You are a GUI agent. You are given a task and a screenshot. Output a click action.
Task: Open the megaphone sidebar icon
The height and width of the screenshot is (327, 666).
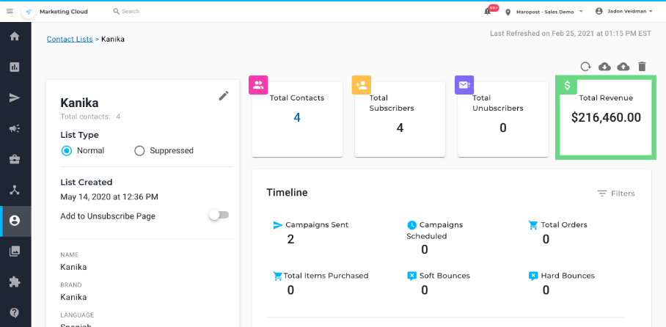(x=15, y=129)
